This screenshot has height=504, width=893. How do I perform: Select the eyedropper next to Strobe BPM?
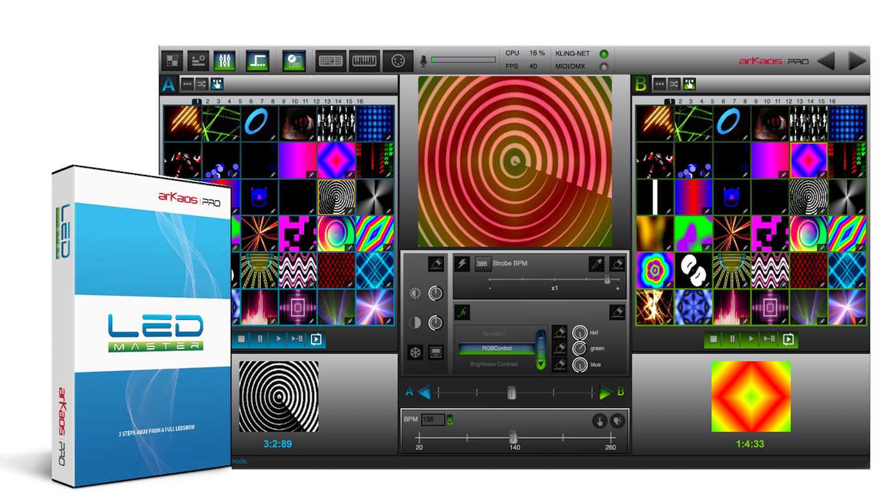596,263
